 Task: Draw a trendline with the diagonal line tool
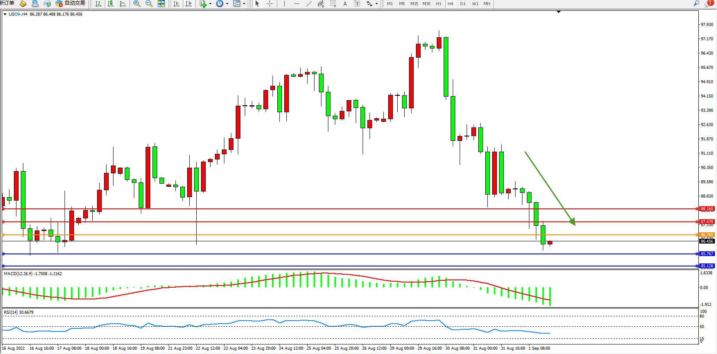click(x=308, y=4)
